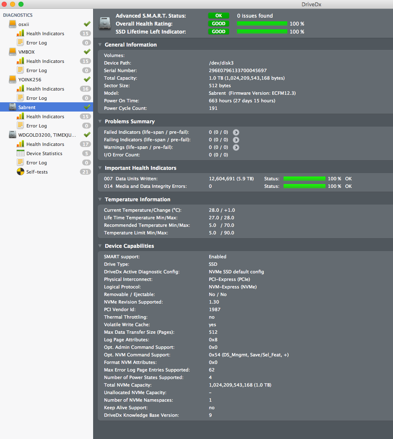
Task: Show details for Failing Indicators arrow
Action: [x=236, y=140]
